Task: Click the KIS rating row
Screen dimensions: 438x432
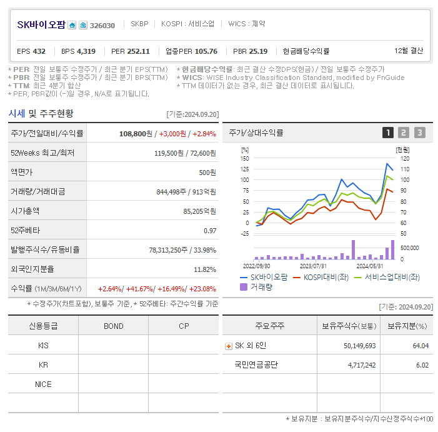Action: pos(114,346)
